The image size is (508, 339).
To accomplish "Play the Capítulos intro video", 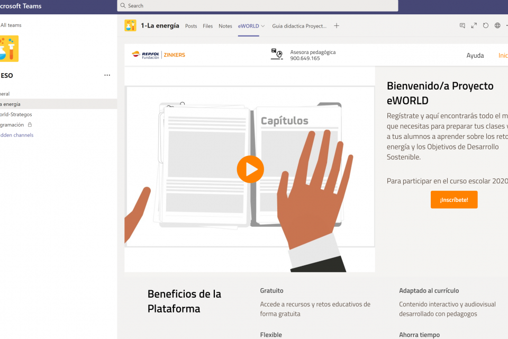I will click(250, 169).
